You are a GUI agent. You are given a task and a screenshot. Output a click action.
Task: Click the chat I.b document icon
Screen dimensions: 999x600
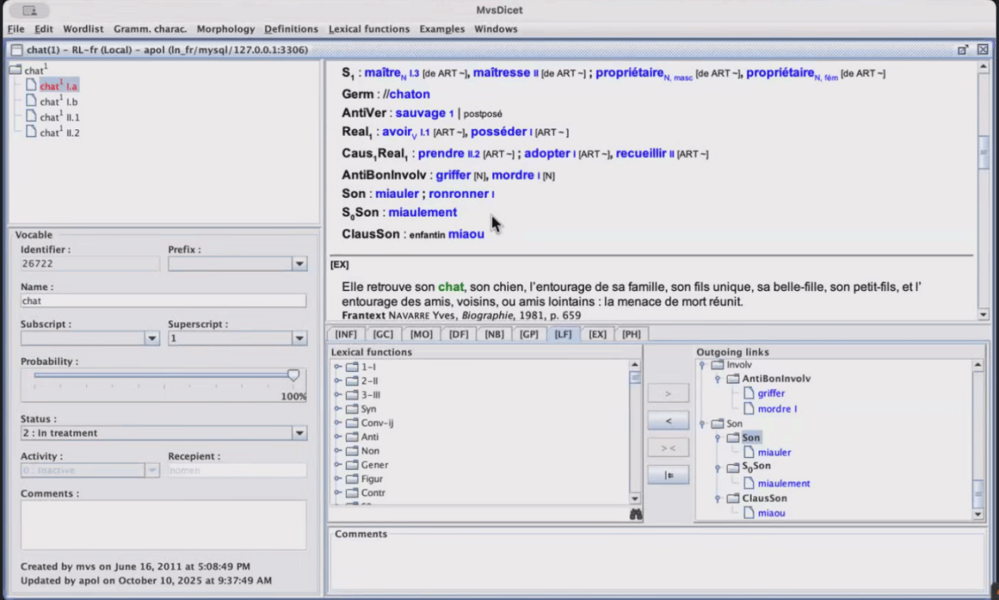coord(31,102)
